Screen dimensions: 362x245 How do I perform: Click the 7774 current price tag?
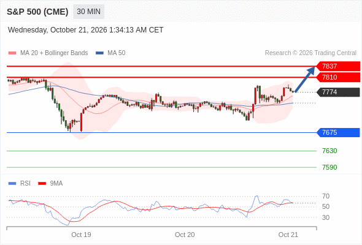pos(338,92)
